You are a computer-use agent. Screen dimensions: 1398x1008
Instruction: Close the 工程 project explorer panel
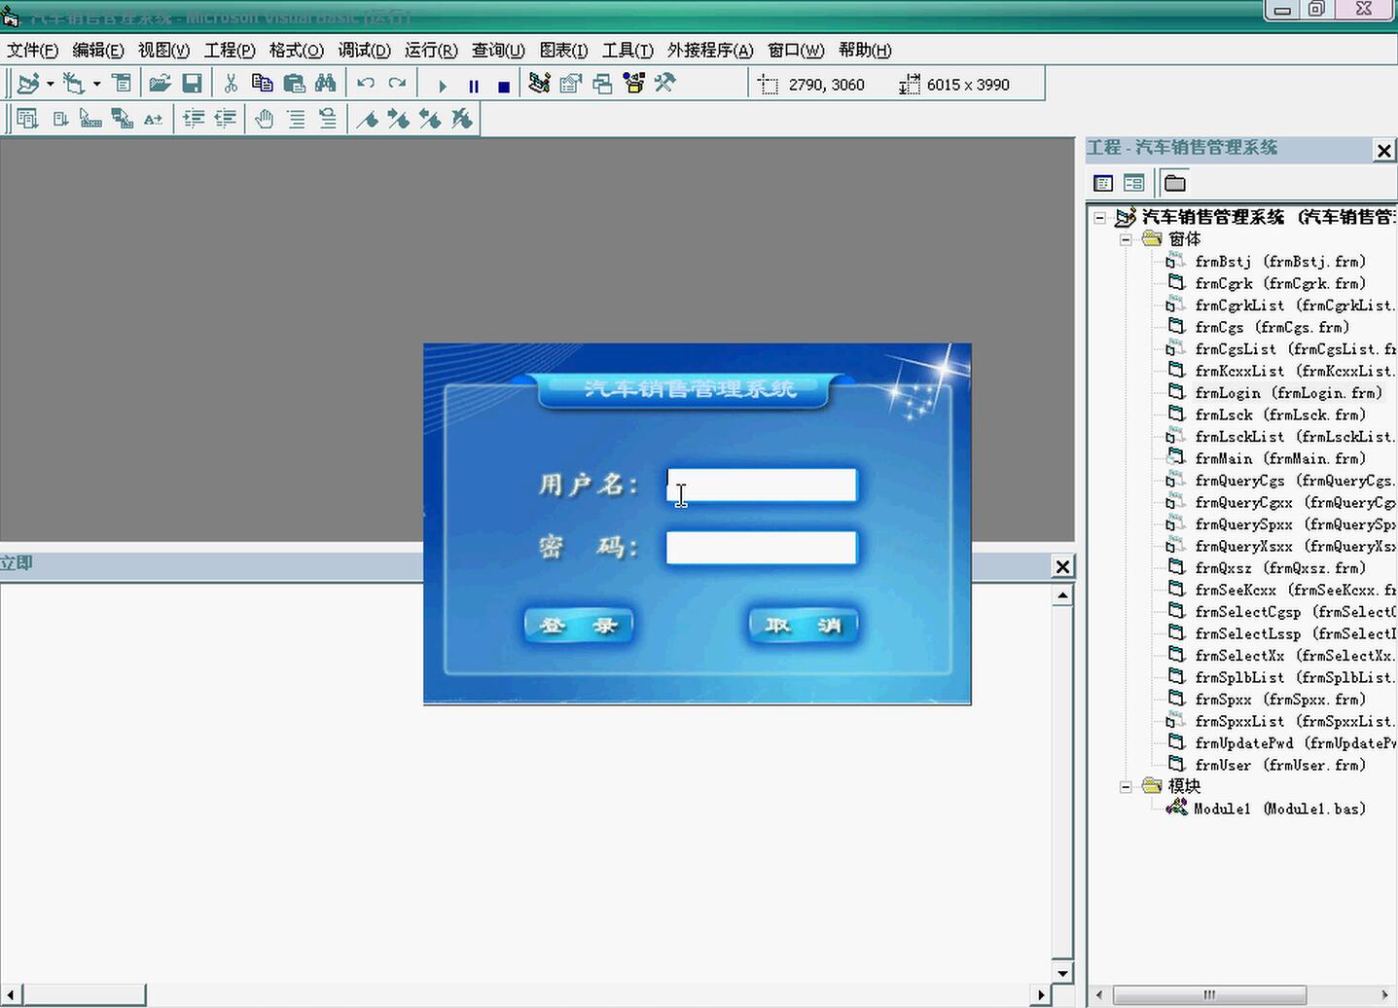click(1383, 150)
